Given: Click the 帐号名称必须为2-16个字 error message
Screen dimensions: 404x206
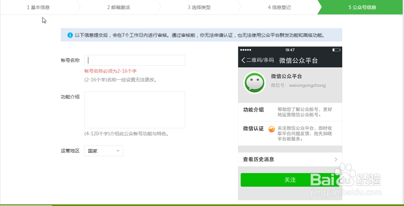Looking at the screenshot, I should [110, 71].
